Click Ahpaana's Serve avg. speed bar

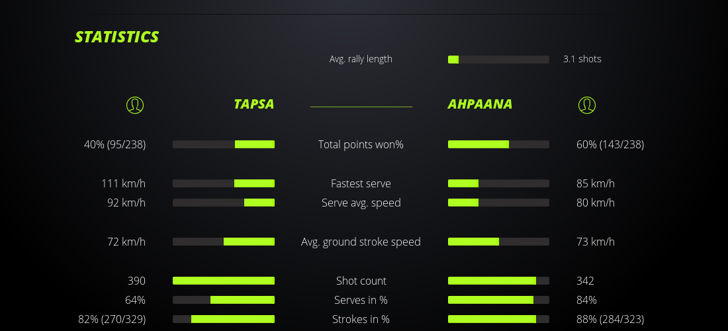coord(498,203)
